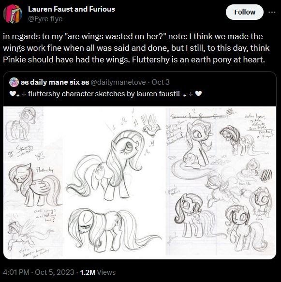Click the 1.2M Views count
Viewport: 281px width, 282px height.
point(98,272)
